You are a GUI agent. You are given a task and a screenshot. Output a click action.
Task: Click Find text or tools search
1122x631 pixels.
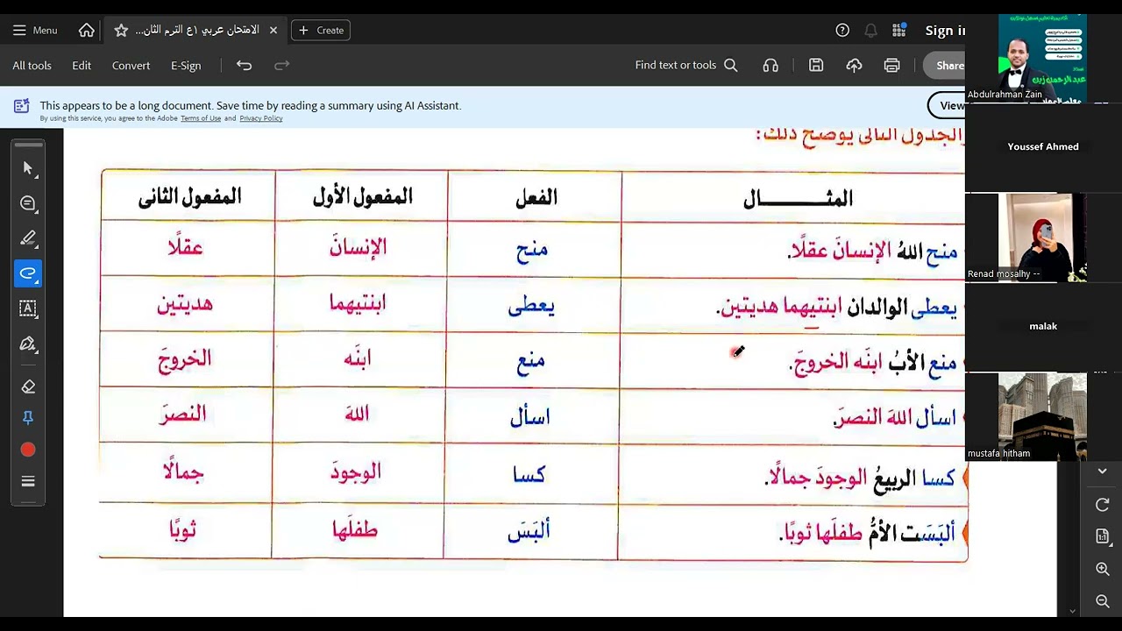686,65
